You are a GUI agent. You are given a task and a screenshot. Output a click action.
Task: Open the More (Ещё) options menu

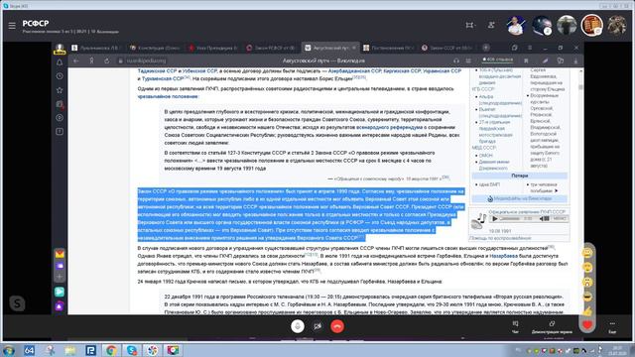[612, 327]
